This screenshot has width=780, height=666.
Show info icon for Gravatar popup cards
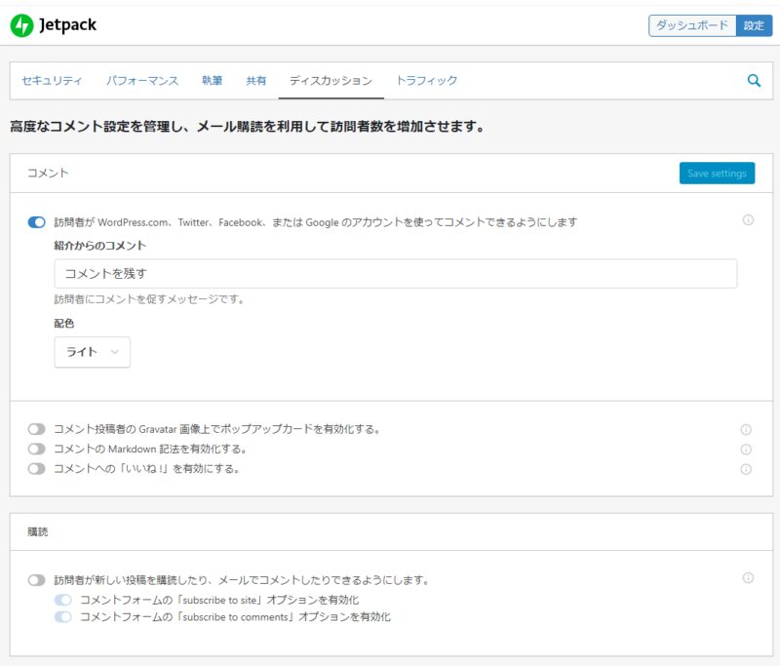(746, 429)
